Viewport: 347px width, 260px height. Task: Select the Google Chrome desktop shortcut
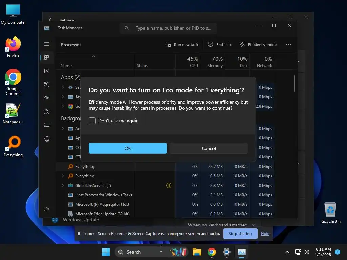[x=13, y=82]
